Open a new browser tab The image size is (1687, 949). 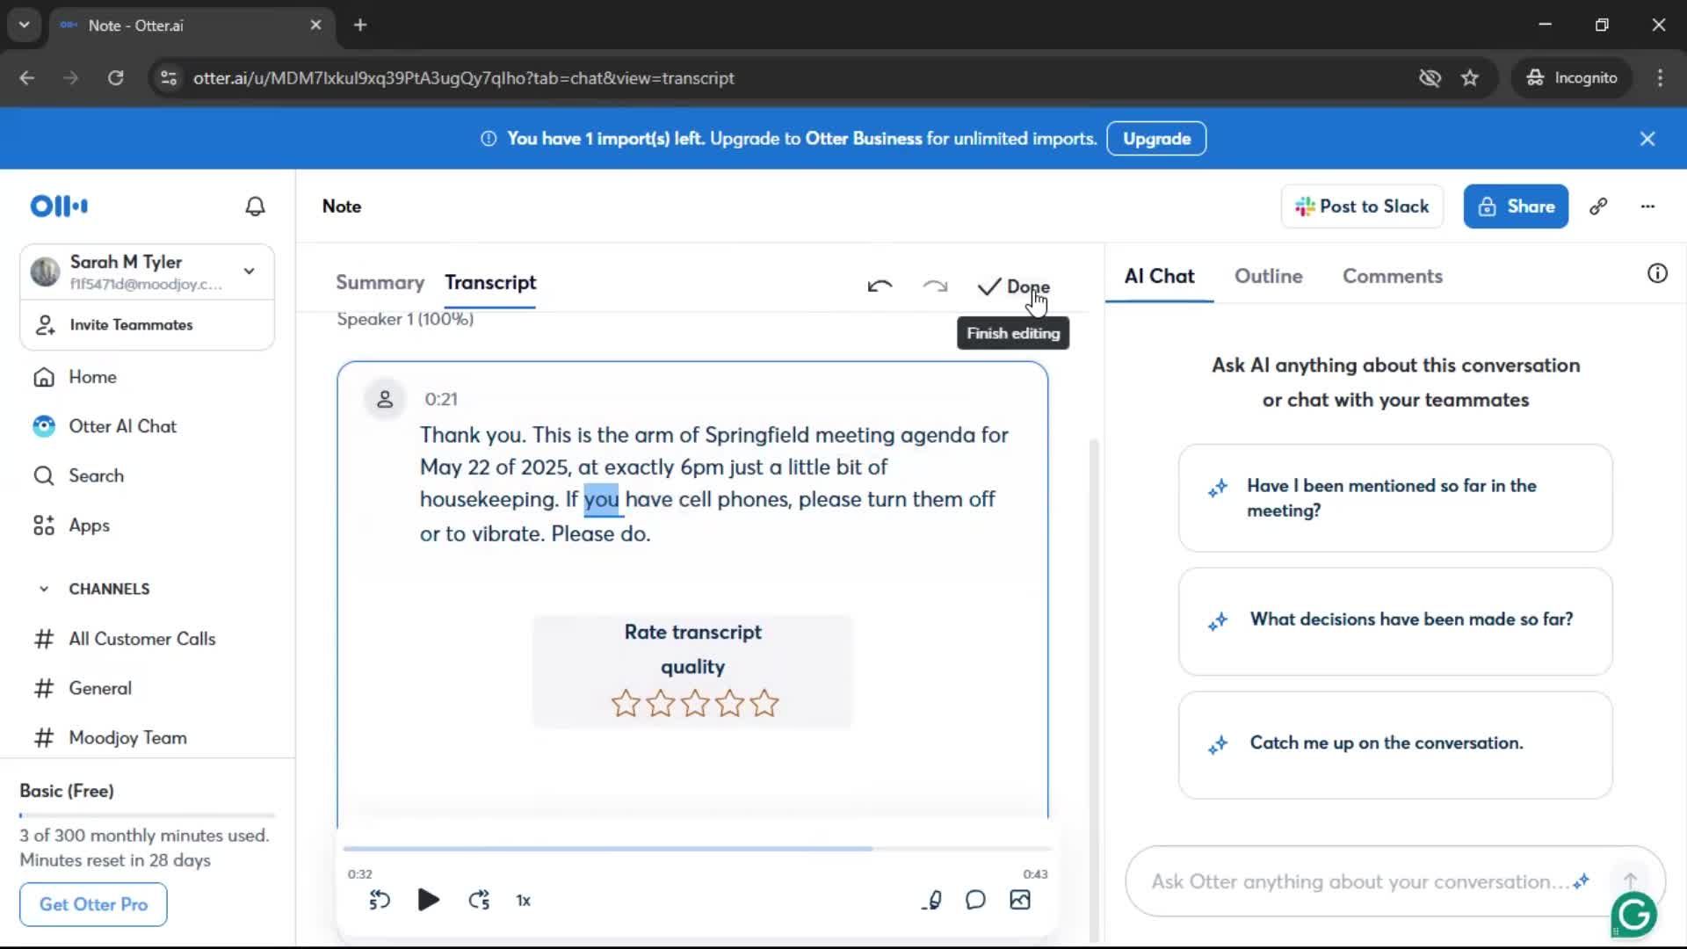tap(360, 25)
